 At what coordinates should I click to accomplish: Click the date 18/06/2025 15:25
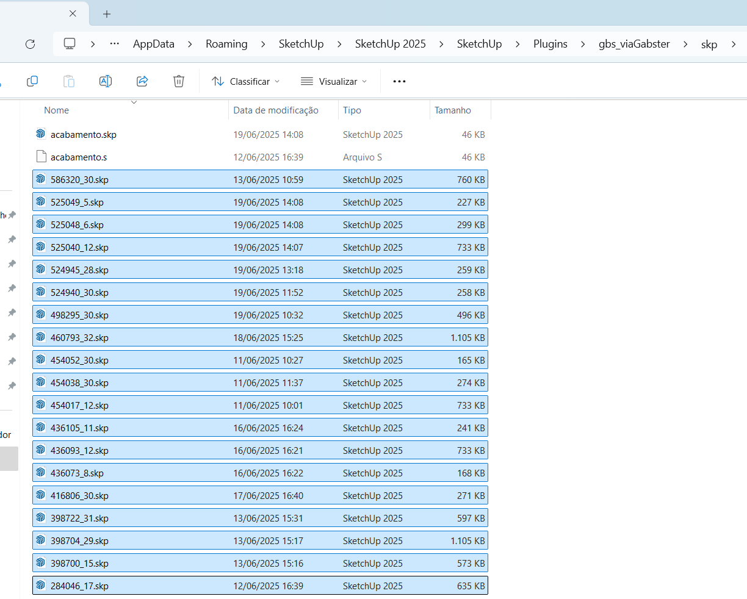(268, 337)
